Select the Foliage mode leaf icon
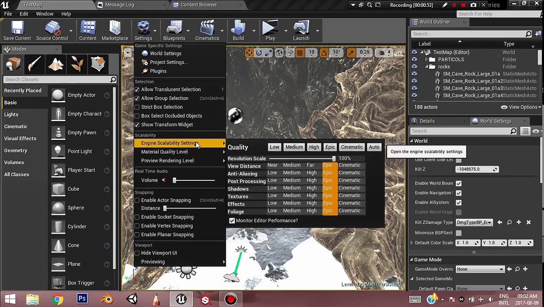544x307 pixels. click(x=77, y=64)
